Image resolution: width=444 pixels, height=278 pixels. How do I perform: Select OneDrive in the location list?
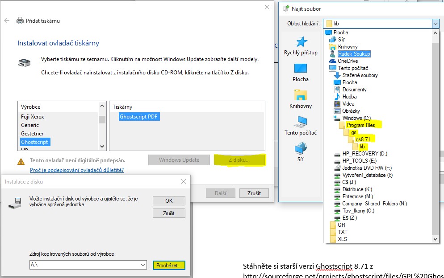coord(347,61)
